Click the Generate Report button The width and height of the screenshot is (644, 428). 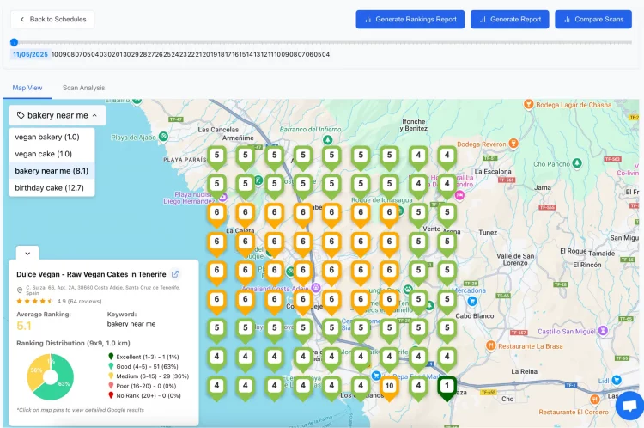pos(510,19)
